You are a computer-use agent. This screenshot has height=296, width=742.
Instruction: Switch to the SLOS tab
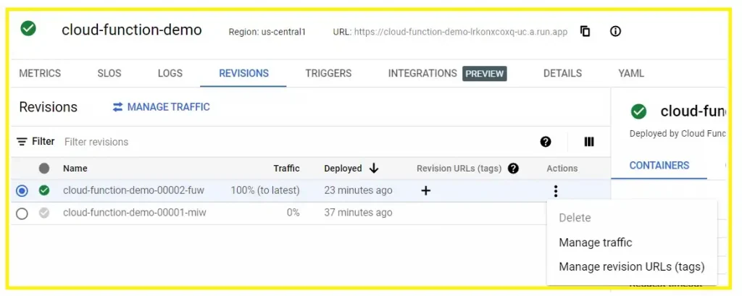(x=109, y=73)
